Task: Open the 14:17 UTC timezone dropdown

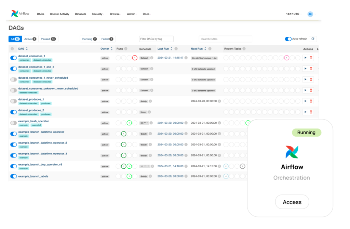Action: [294, 14]
